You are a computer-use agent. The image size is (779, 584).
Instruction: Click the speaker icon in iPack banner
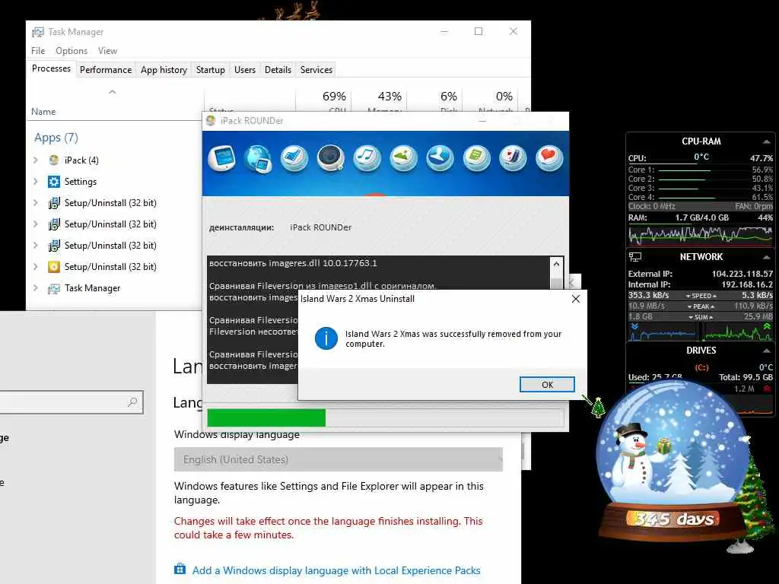331,158
